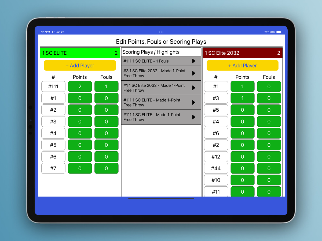Edit the fouls value for player #111

pos(106,86)
